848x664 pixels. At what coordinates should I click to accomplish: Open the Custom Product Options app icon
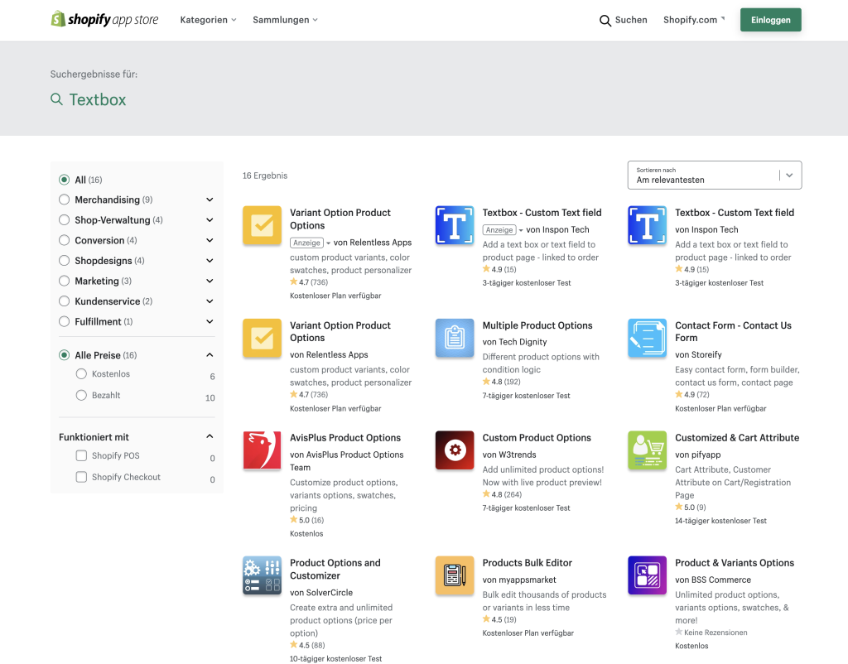point(454,450)
